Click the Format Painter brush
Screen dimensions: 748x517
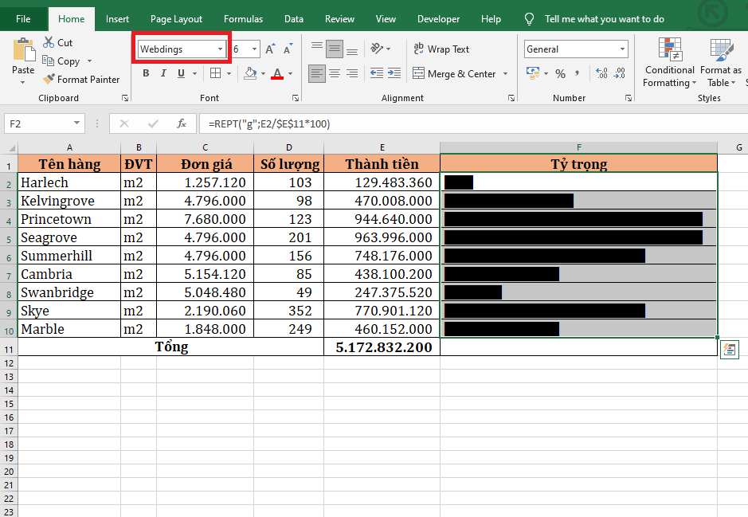point(49,79)
